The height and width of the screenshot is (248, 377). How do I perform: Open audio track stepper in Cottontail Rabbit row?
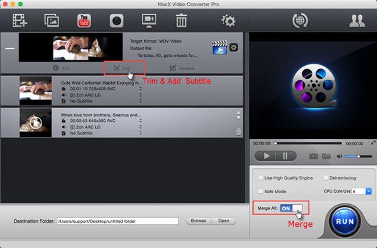point(141,95)
